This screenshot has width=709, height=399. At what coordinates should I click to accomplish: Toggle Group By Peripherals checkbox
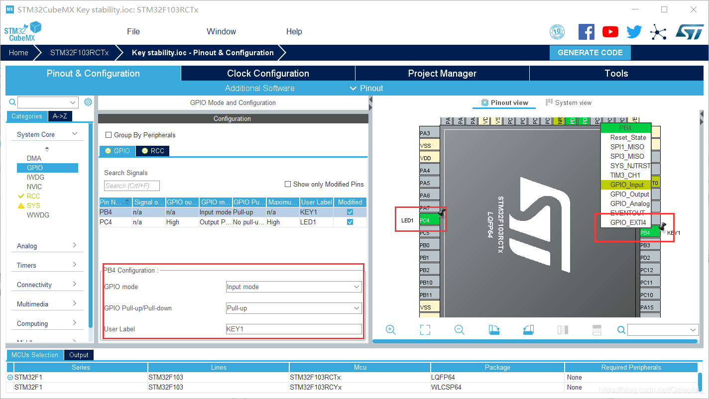pos(109,135)
